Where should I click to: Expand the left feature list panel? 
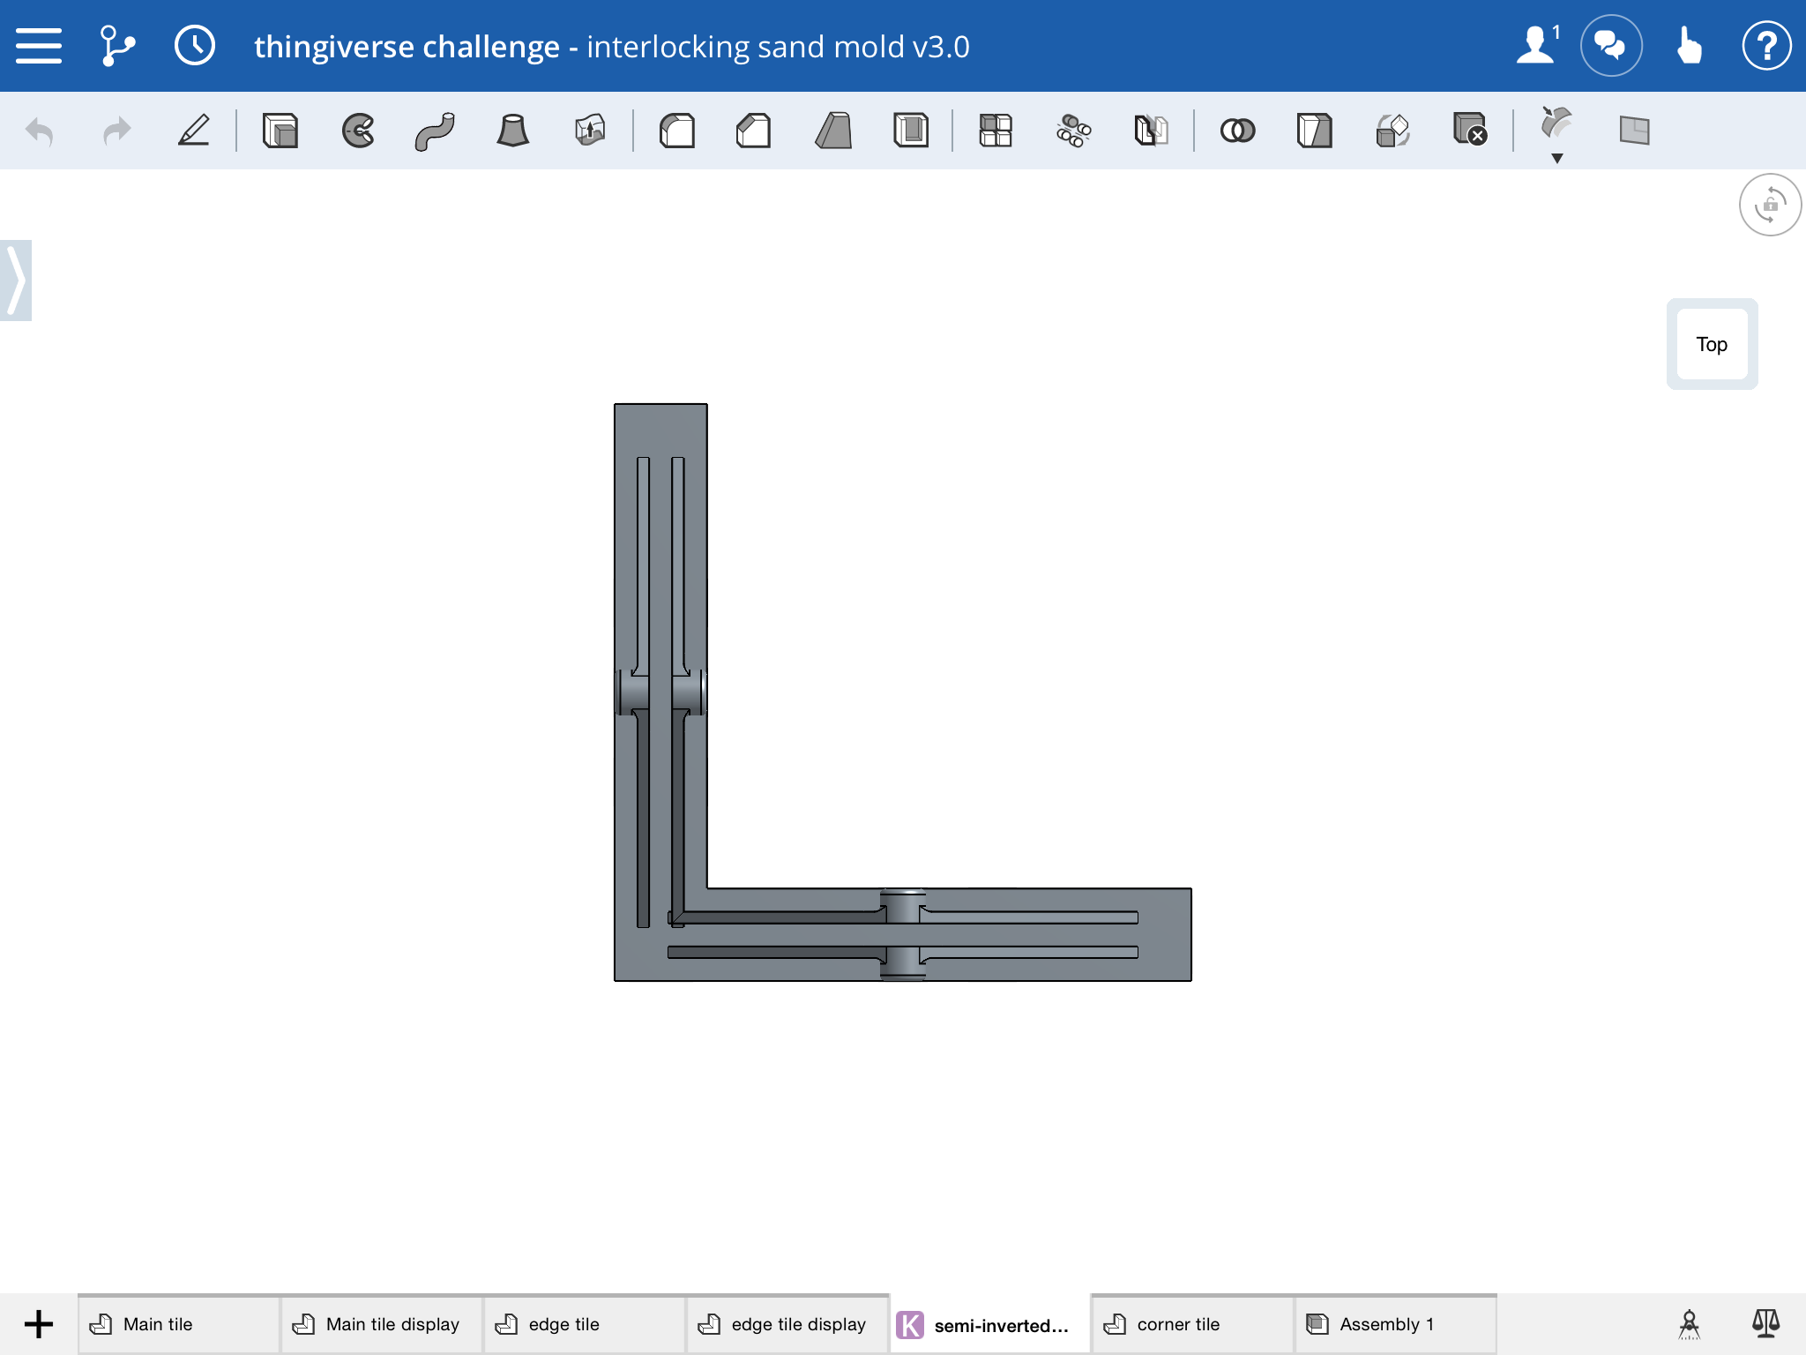pos(16,281)
